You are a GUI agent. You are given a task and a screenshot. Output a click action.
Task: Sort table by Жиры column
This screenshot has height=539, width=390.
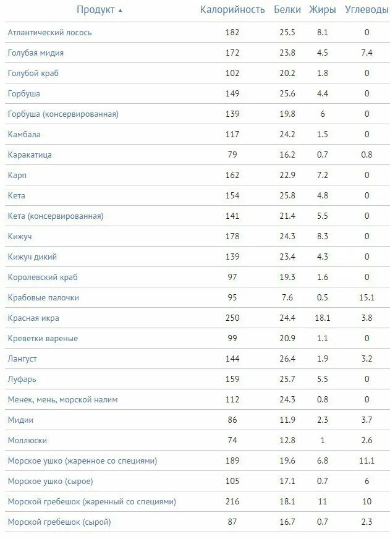click(x=322, y=10)
